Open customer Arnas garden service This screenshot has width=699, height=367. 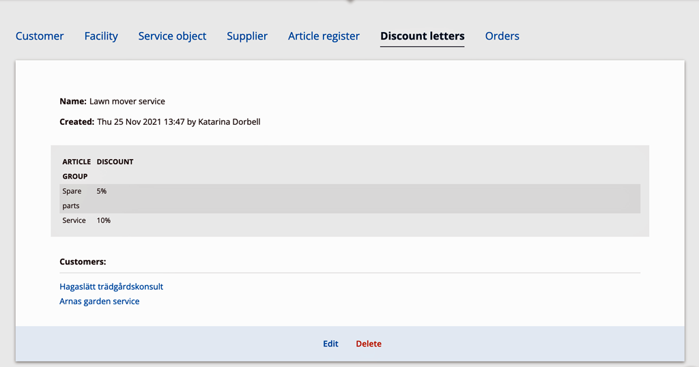(x=100, y=301)
